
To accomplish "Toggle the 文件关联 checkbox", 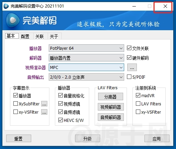I will pos(129,48).
